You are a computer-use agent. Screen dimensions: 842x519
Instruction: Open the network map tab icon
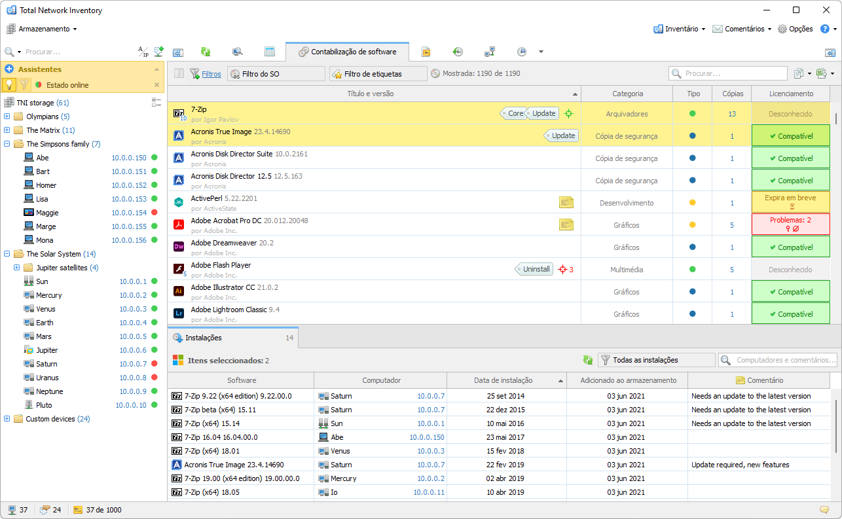489,52
